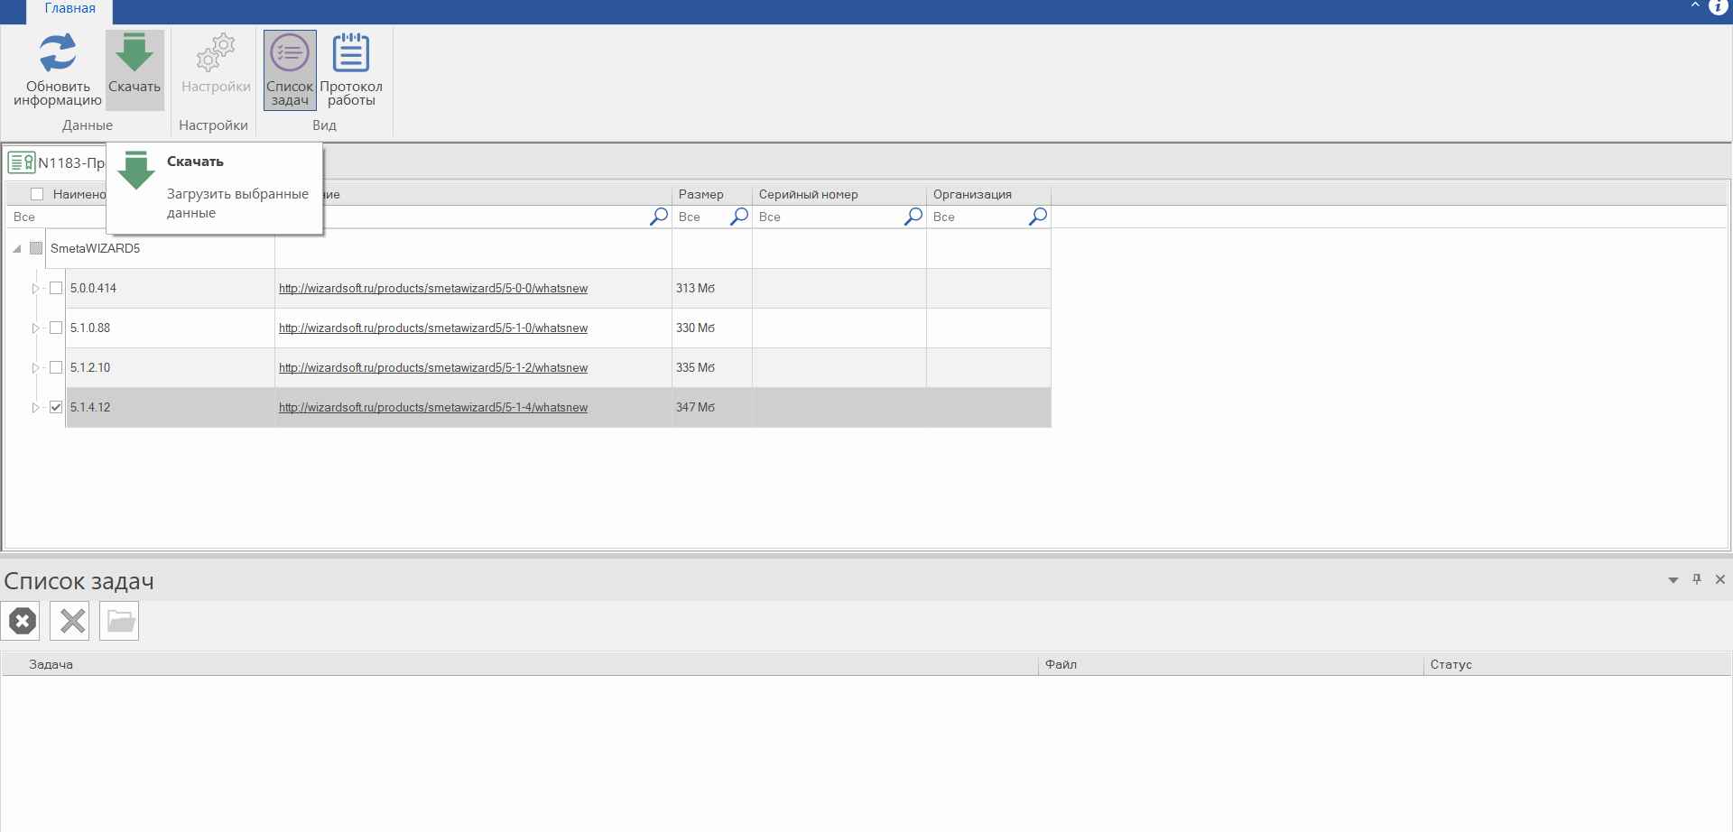Viewport: 1733px width, 832px height.
Task: Click the search icon in link column filter
Action: tap(659, 217)
